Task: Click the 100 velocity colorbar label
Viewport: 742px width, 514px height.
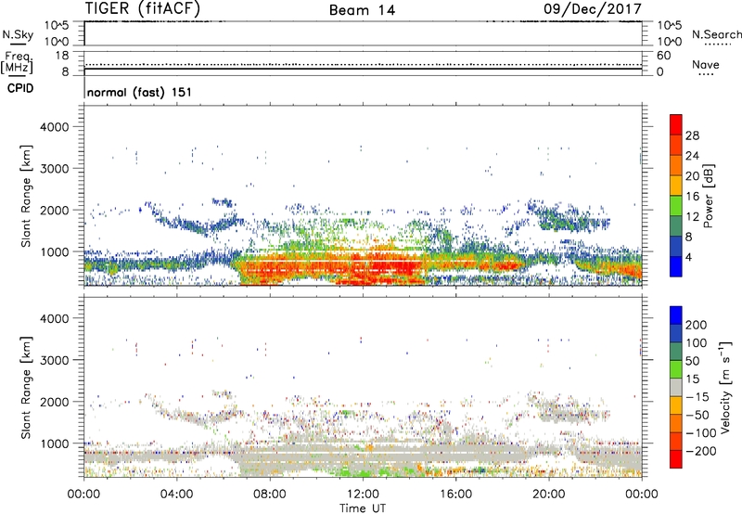Action: tap(697, 343)
